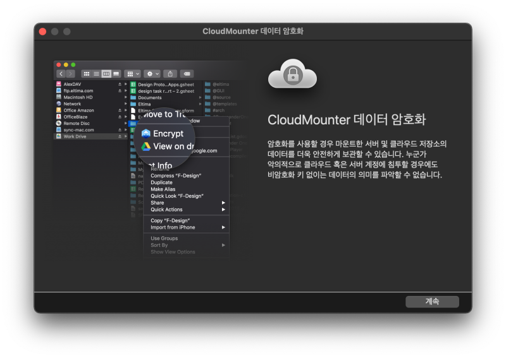Choose Duplicate in the context menu
The width and height of the screenshot is (506, 358).
tap(161, 182)
